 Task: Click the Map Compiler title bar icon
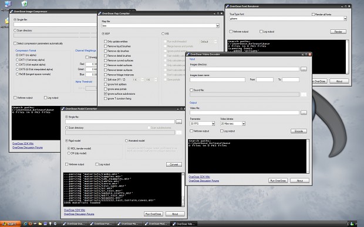[100, 13]
